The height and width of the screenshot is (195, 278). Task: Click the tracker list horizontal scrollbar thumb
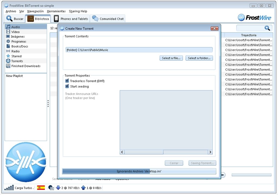pyautogui.click(x=144, y=152)
